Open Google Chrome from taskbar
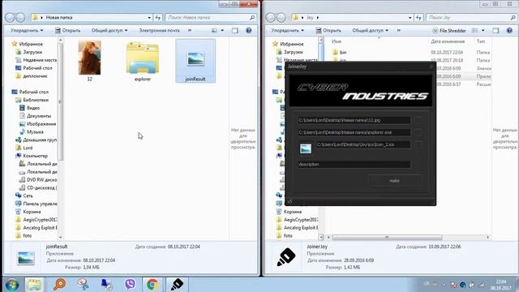 (152, 285)
